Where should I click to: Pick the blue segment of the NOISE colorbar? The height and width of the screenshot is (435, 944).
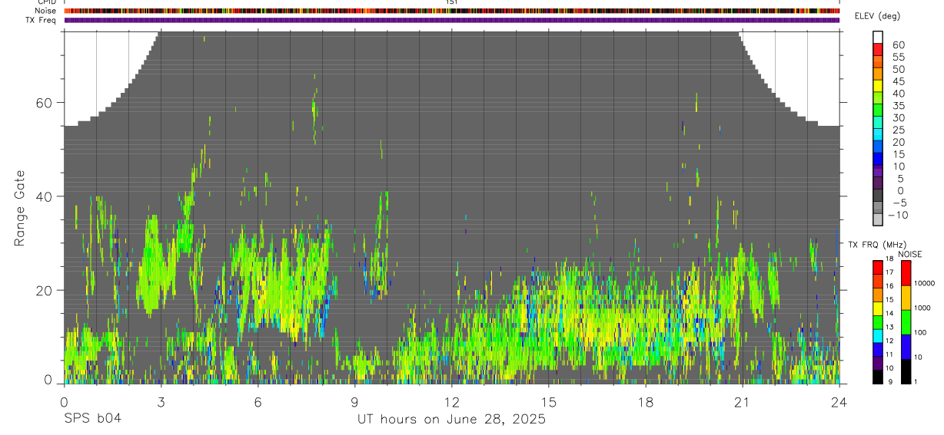click(906, 347)
